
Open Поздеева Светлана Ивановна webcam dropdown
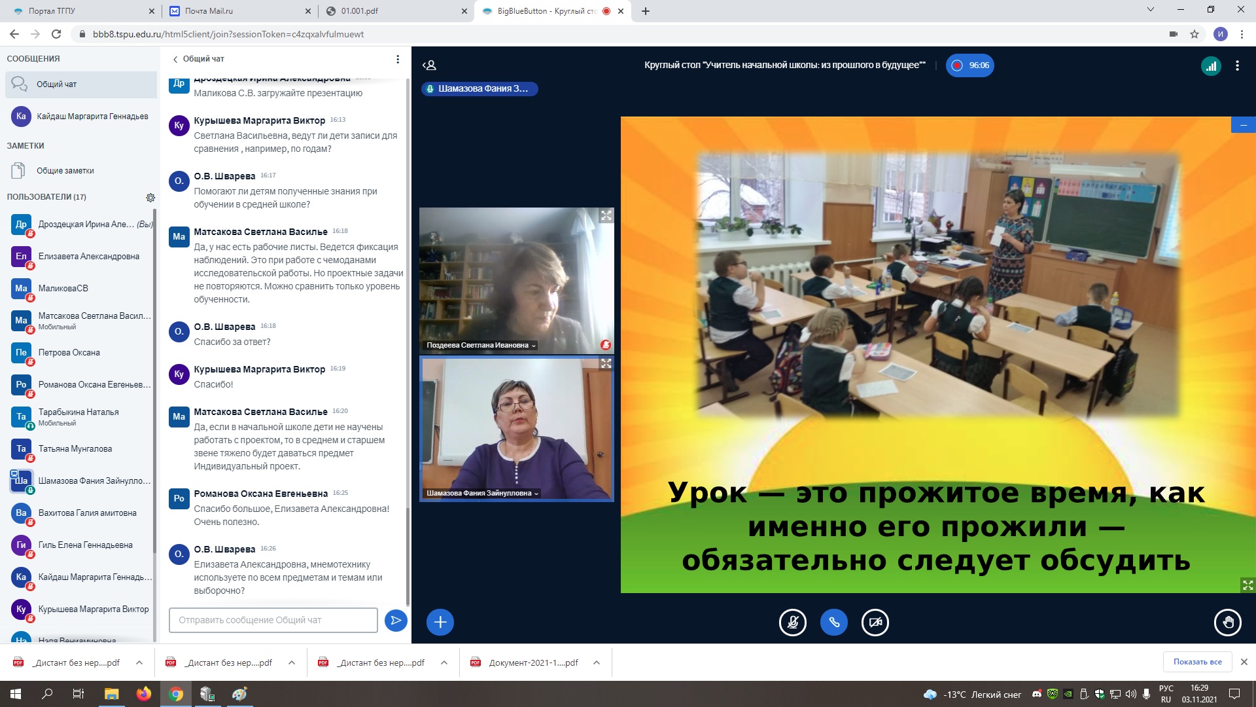point(481,345)
